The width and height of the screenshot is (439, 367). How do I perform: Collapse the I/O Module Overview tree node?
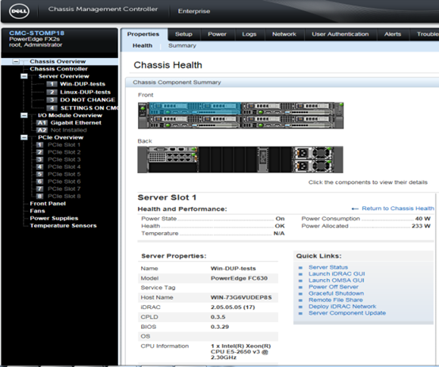point(24,116)
